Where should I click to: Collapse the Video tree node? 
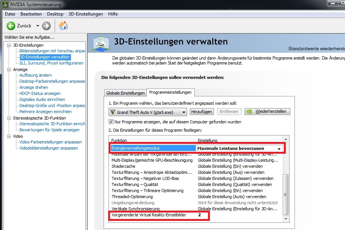click(9, 136)
